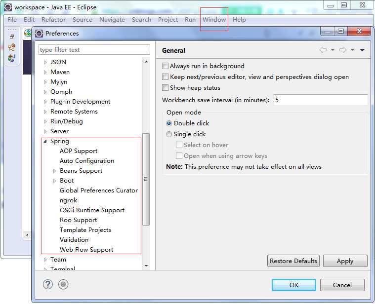Select Roo Support item
The height and width of the screenshot is (304, 375).
78,220
